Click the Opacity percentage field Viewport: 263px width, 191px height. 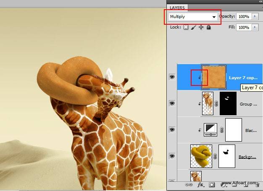coord(243,16)
